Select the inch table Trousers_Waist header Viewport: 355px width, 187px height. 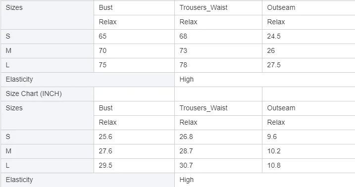pos(218,108)
